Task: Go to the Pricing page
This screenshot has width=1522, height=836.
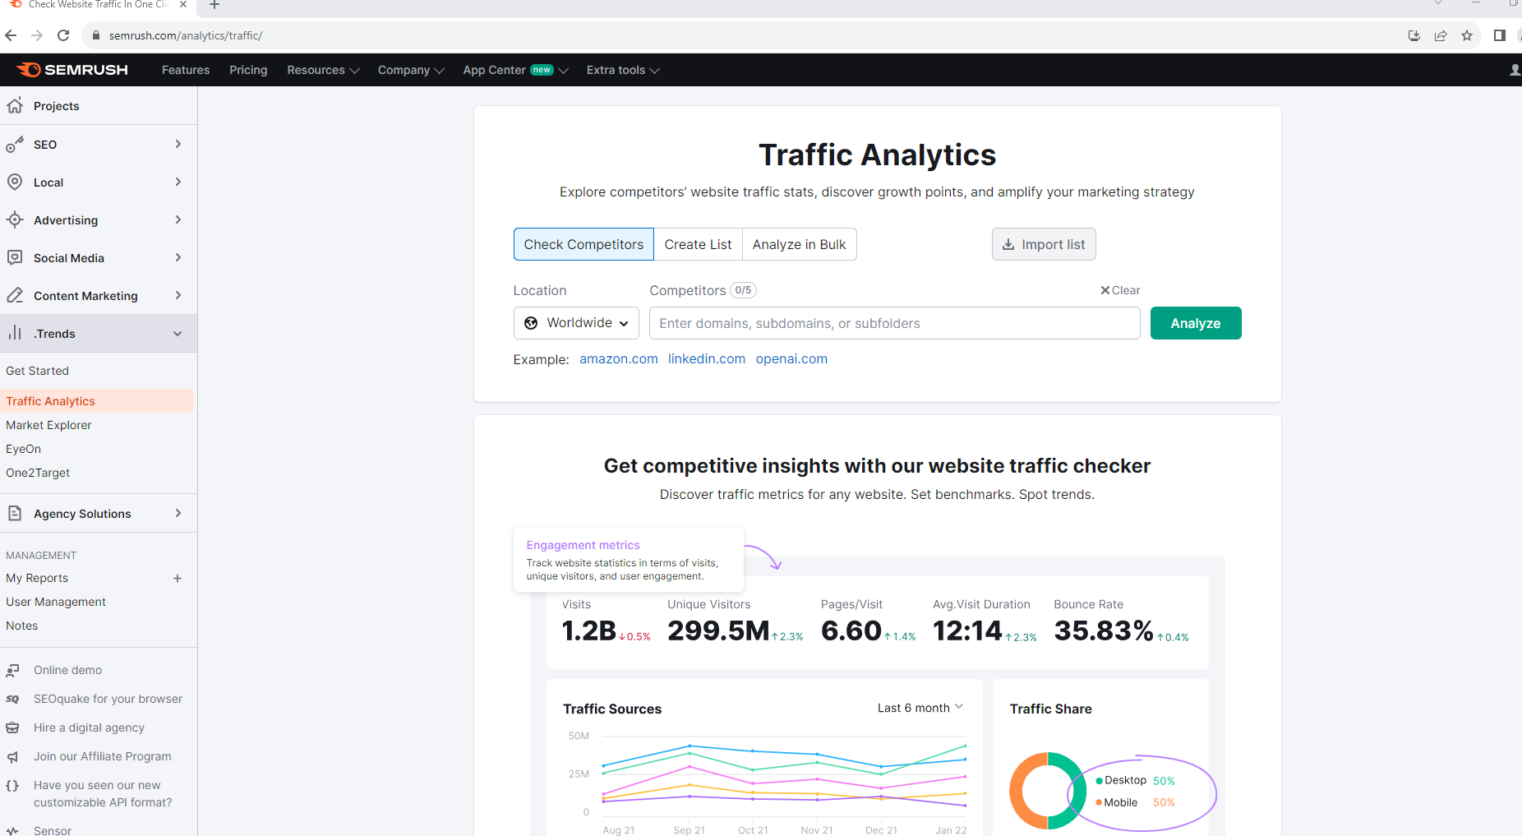Action: [248, 70]
